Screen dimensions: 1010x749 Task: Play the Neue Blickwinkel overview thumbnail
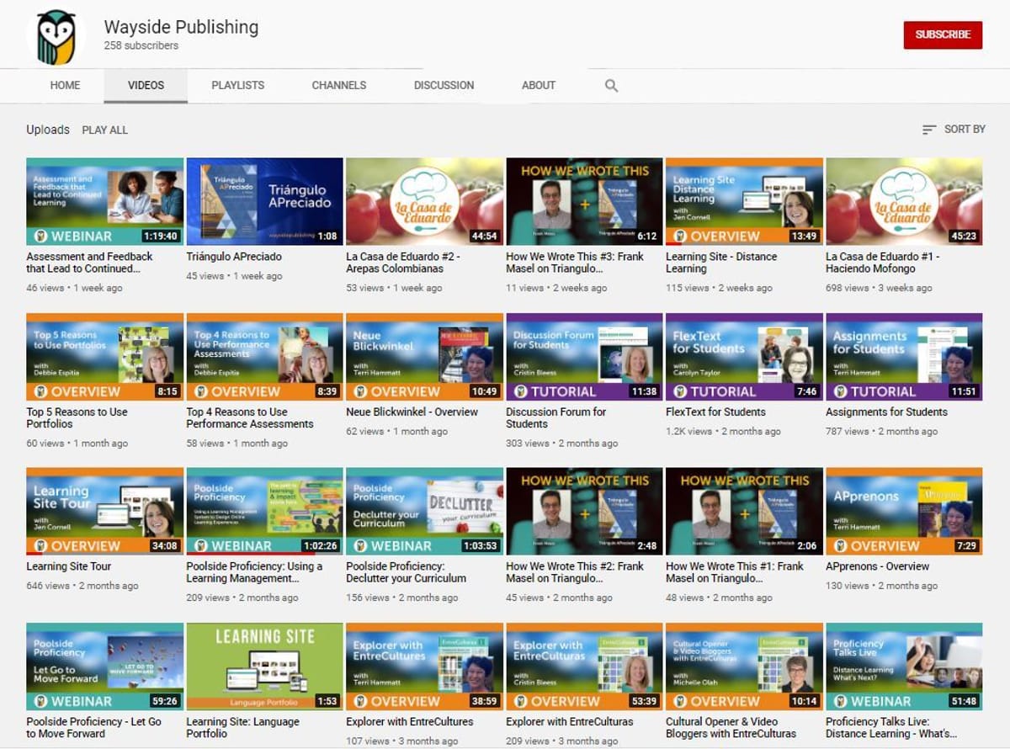[x=424, y=357]
